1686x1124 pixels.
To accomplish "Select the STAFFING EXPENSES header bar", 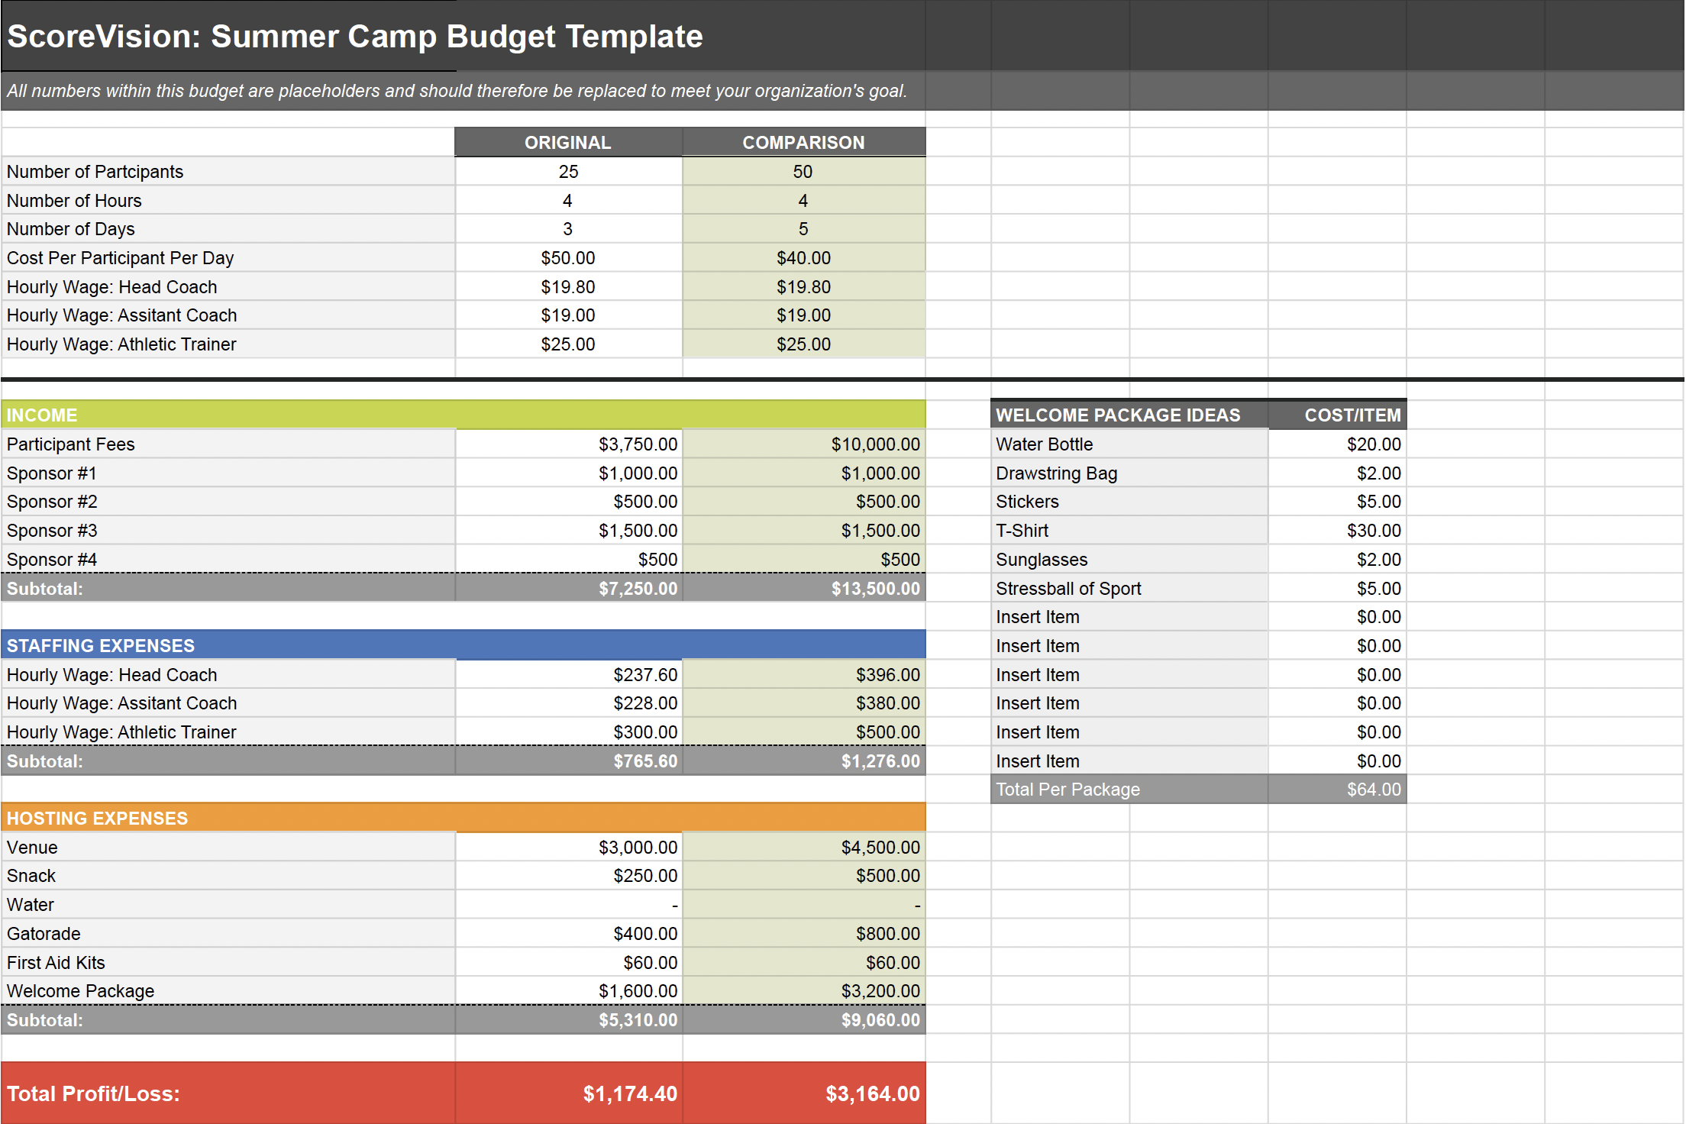I will (x=462, y=646).
